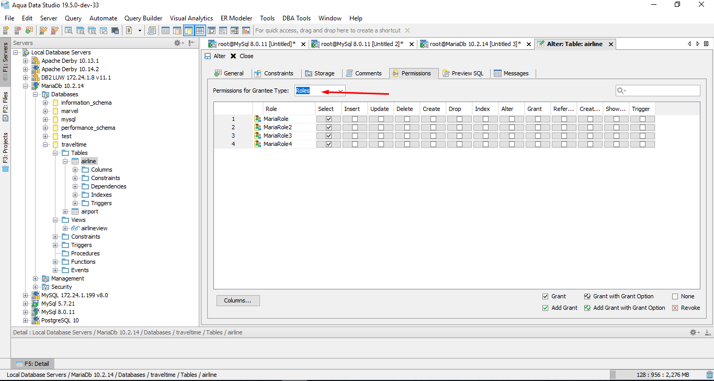Expand the Indexes folder under airline
The width and height of the screenshot is (714, 381).
[x=75, y=195]
